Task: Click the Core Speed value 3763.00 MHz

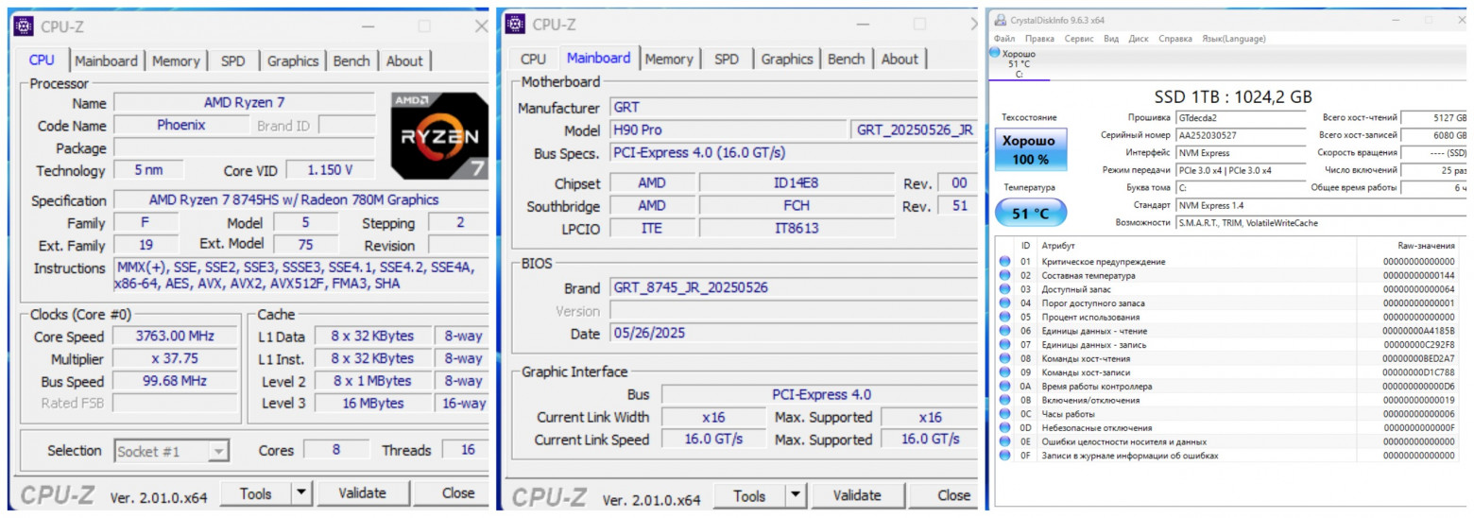Action: pos(177,337)
